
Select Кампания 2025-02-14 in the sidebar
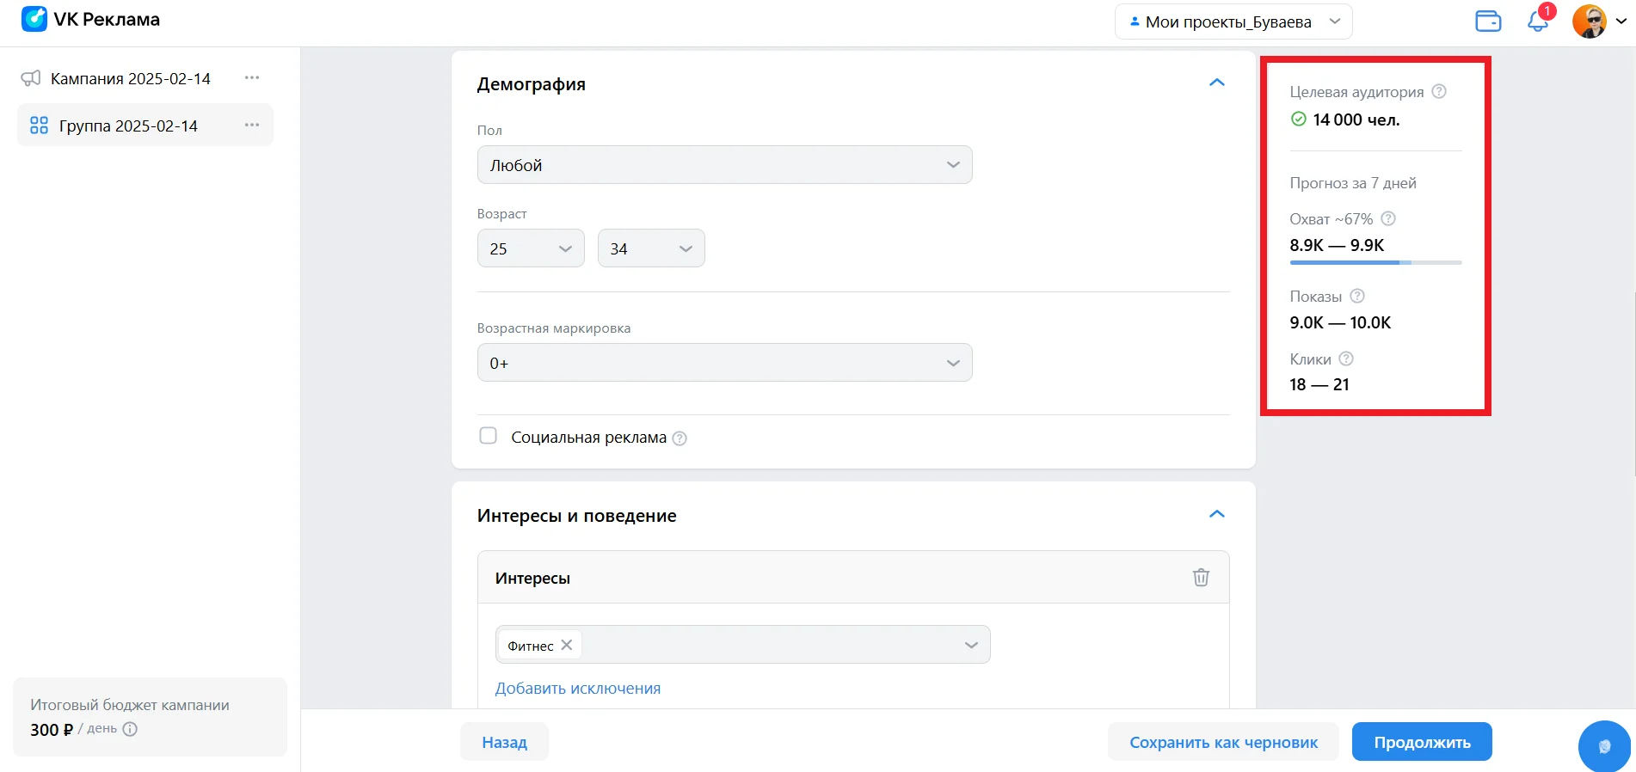point(130,78)
